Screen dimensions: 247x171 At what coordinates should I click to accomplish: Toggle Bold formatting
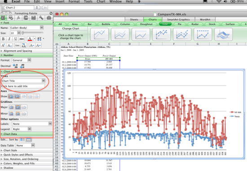pyautogui.click(x=3, y=39)
